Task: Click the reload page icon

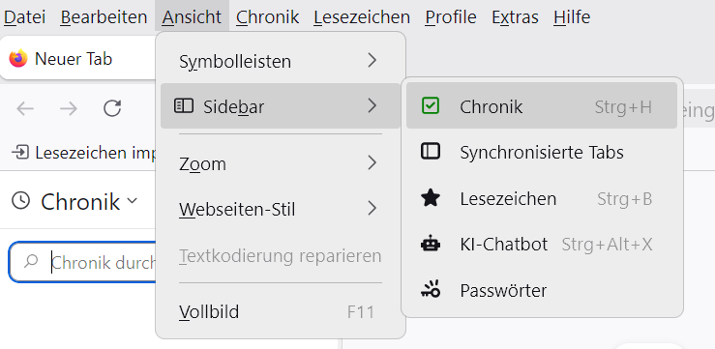Action: pyautogui.click(x=112, y=108)
